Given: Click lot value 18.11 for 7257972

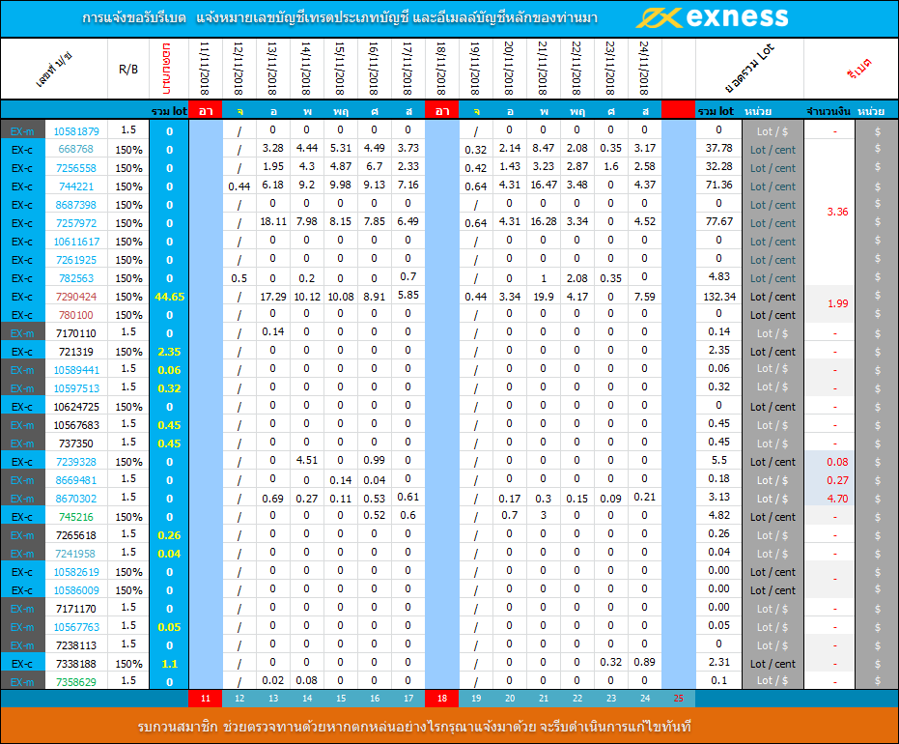Looking at the screenshot, I should click(273, 221).
